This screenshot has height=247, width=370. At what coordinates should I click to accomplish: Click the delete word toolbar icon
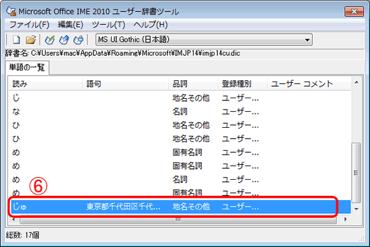coord(78,40)
